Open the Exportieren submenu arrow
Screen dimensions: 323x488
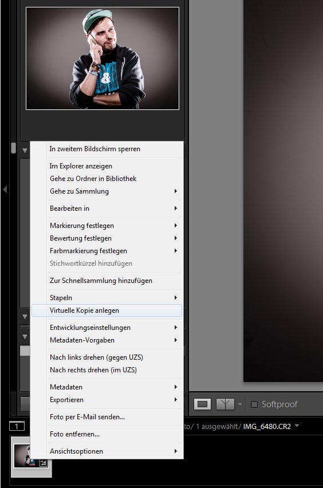pos(176,399)
